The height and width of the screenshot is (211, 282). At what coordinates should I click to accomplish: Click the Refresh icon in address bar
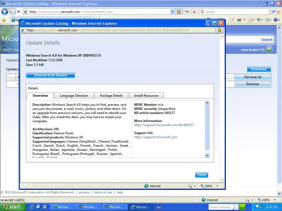pyautogui.click(x=187, y=12)
